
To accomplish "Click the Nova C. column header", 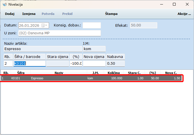I will [171, 73].
